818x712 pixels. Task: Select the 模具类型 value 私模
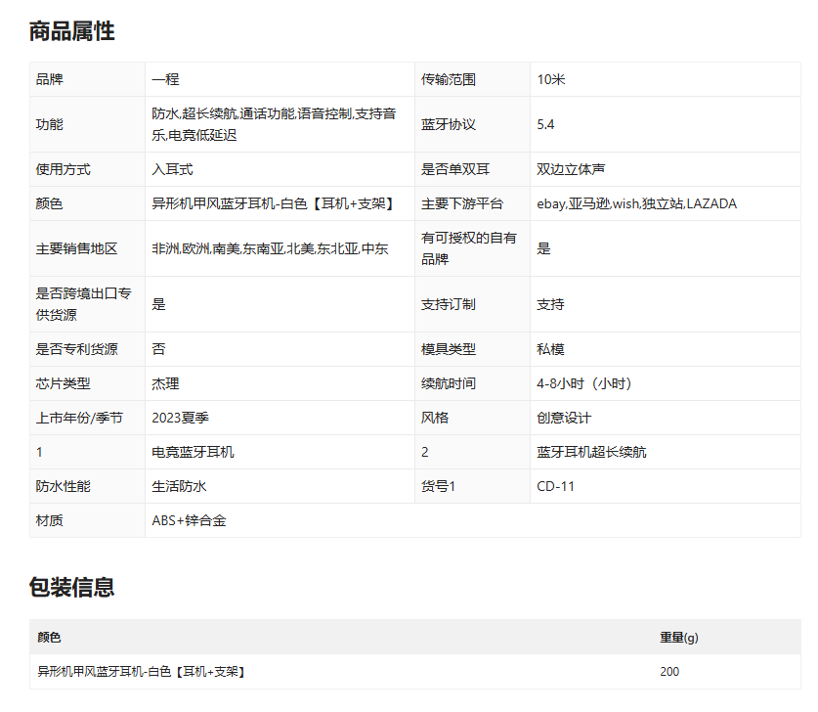pos(550,349)
